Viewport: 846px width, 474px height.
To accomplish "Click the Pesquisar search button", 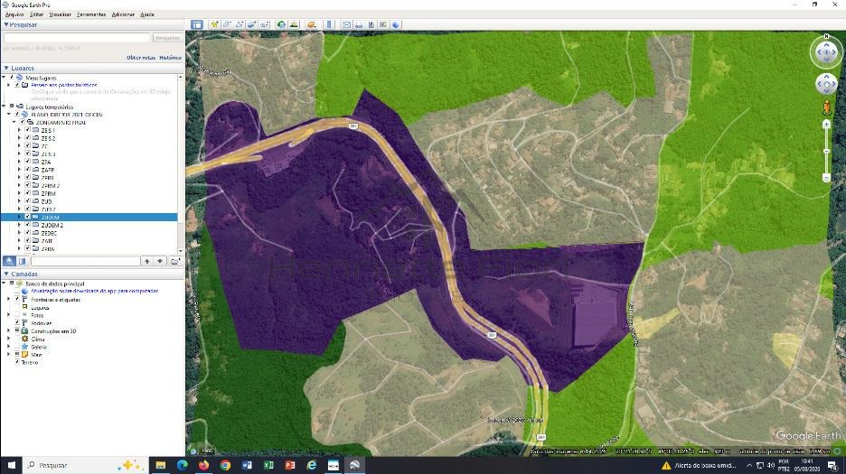I will (167, 38).
